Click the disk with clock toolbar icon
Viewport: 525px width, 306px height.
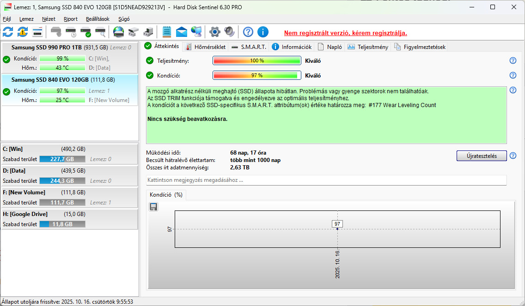pos(71,32)
